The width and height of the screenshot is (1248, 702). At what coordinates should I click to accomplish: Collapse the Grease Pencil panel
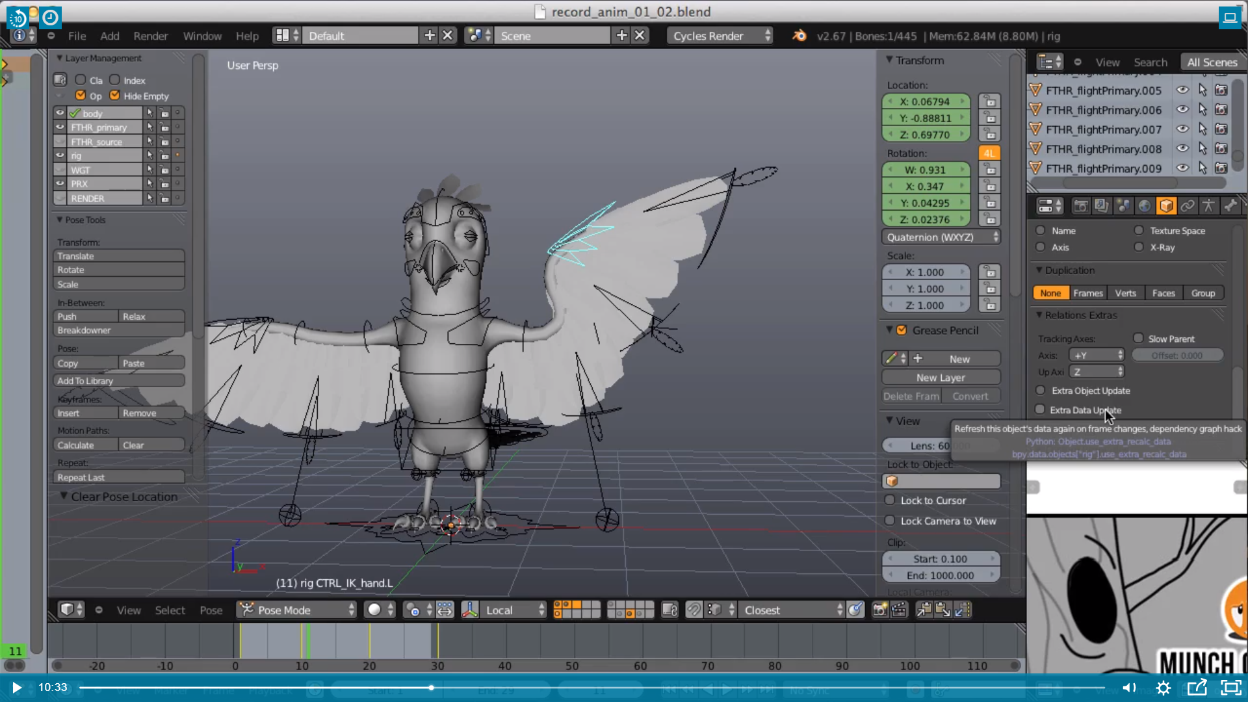[x=889, y=330]
